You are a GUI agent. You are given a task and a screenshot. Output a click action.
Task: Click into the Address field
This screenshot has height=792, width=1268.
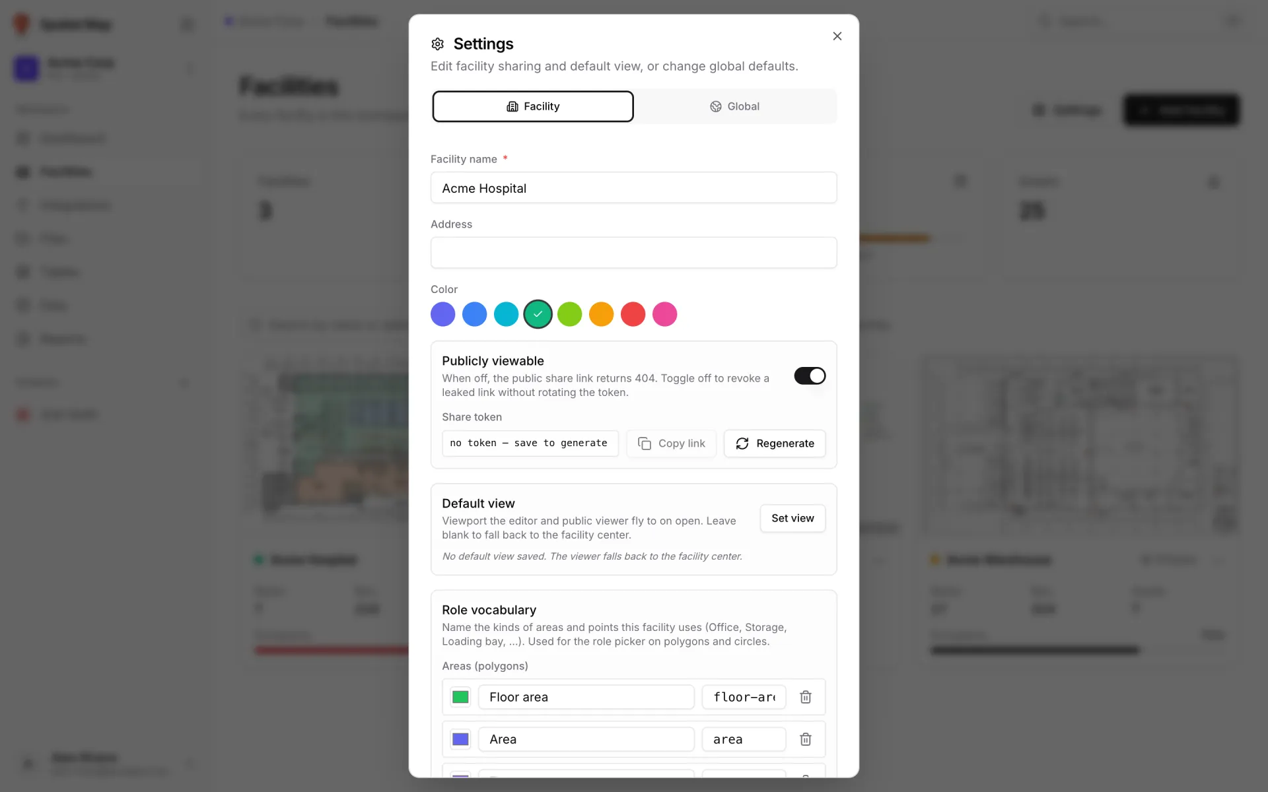click(x=633, y=253)
